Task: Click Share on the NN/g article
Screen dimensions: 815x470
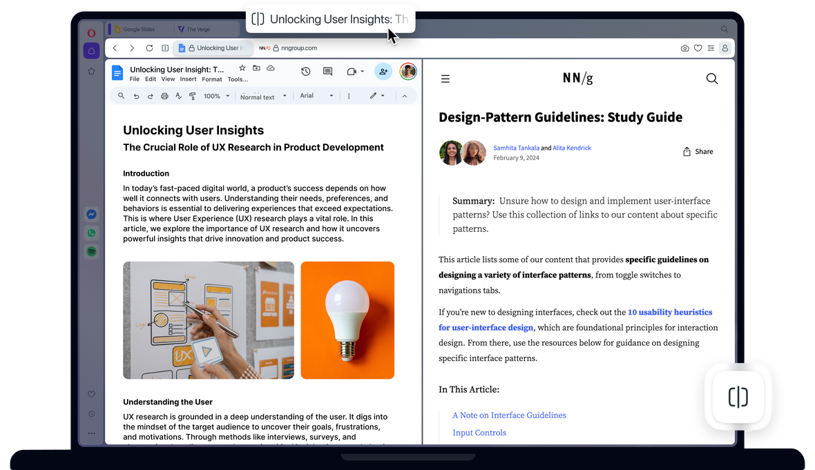Action: 697,151
